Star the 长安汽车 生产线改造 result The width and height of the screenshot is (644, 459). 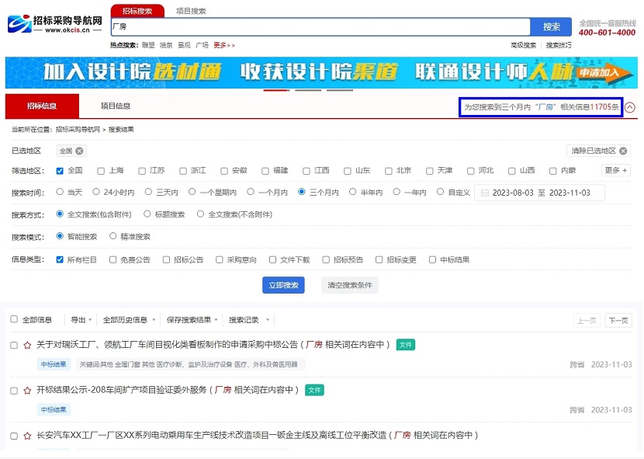tap(27, 436)
